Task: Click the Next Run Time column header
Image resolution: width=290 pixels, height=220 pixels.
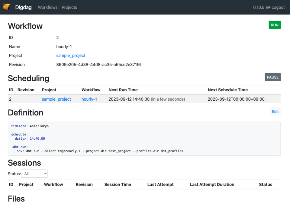Action: pyautogui.click(x=123, y=90)
